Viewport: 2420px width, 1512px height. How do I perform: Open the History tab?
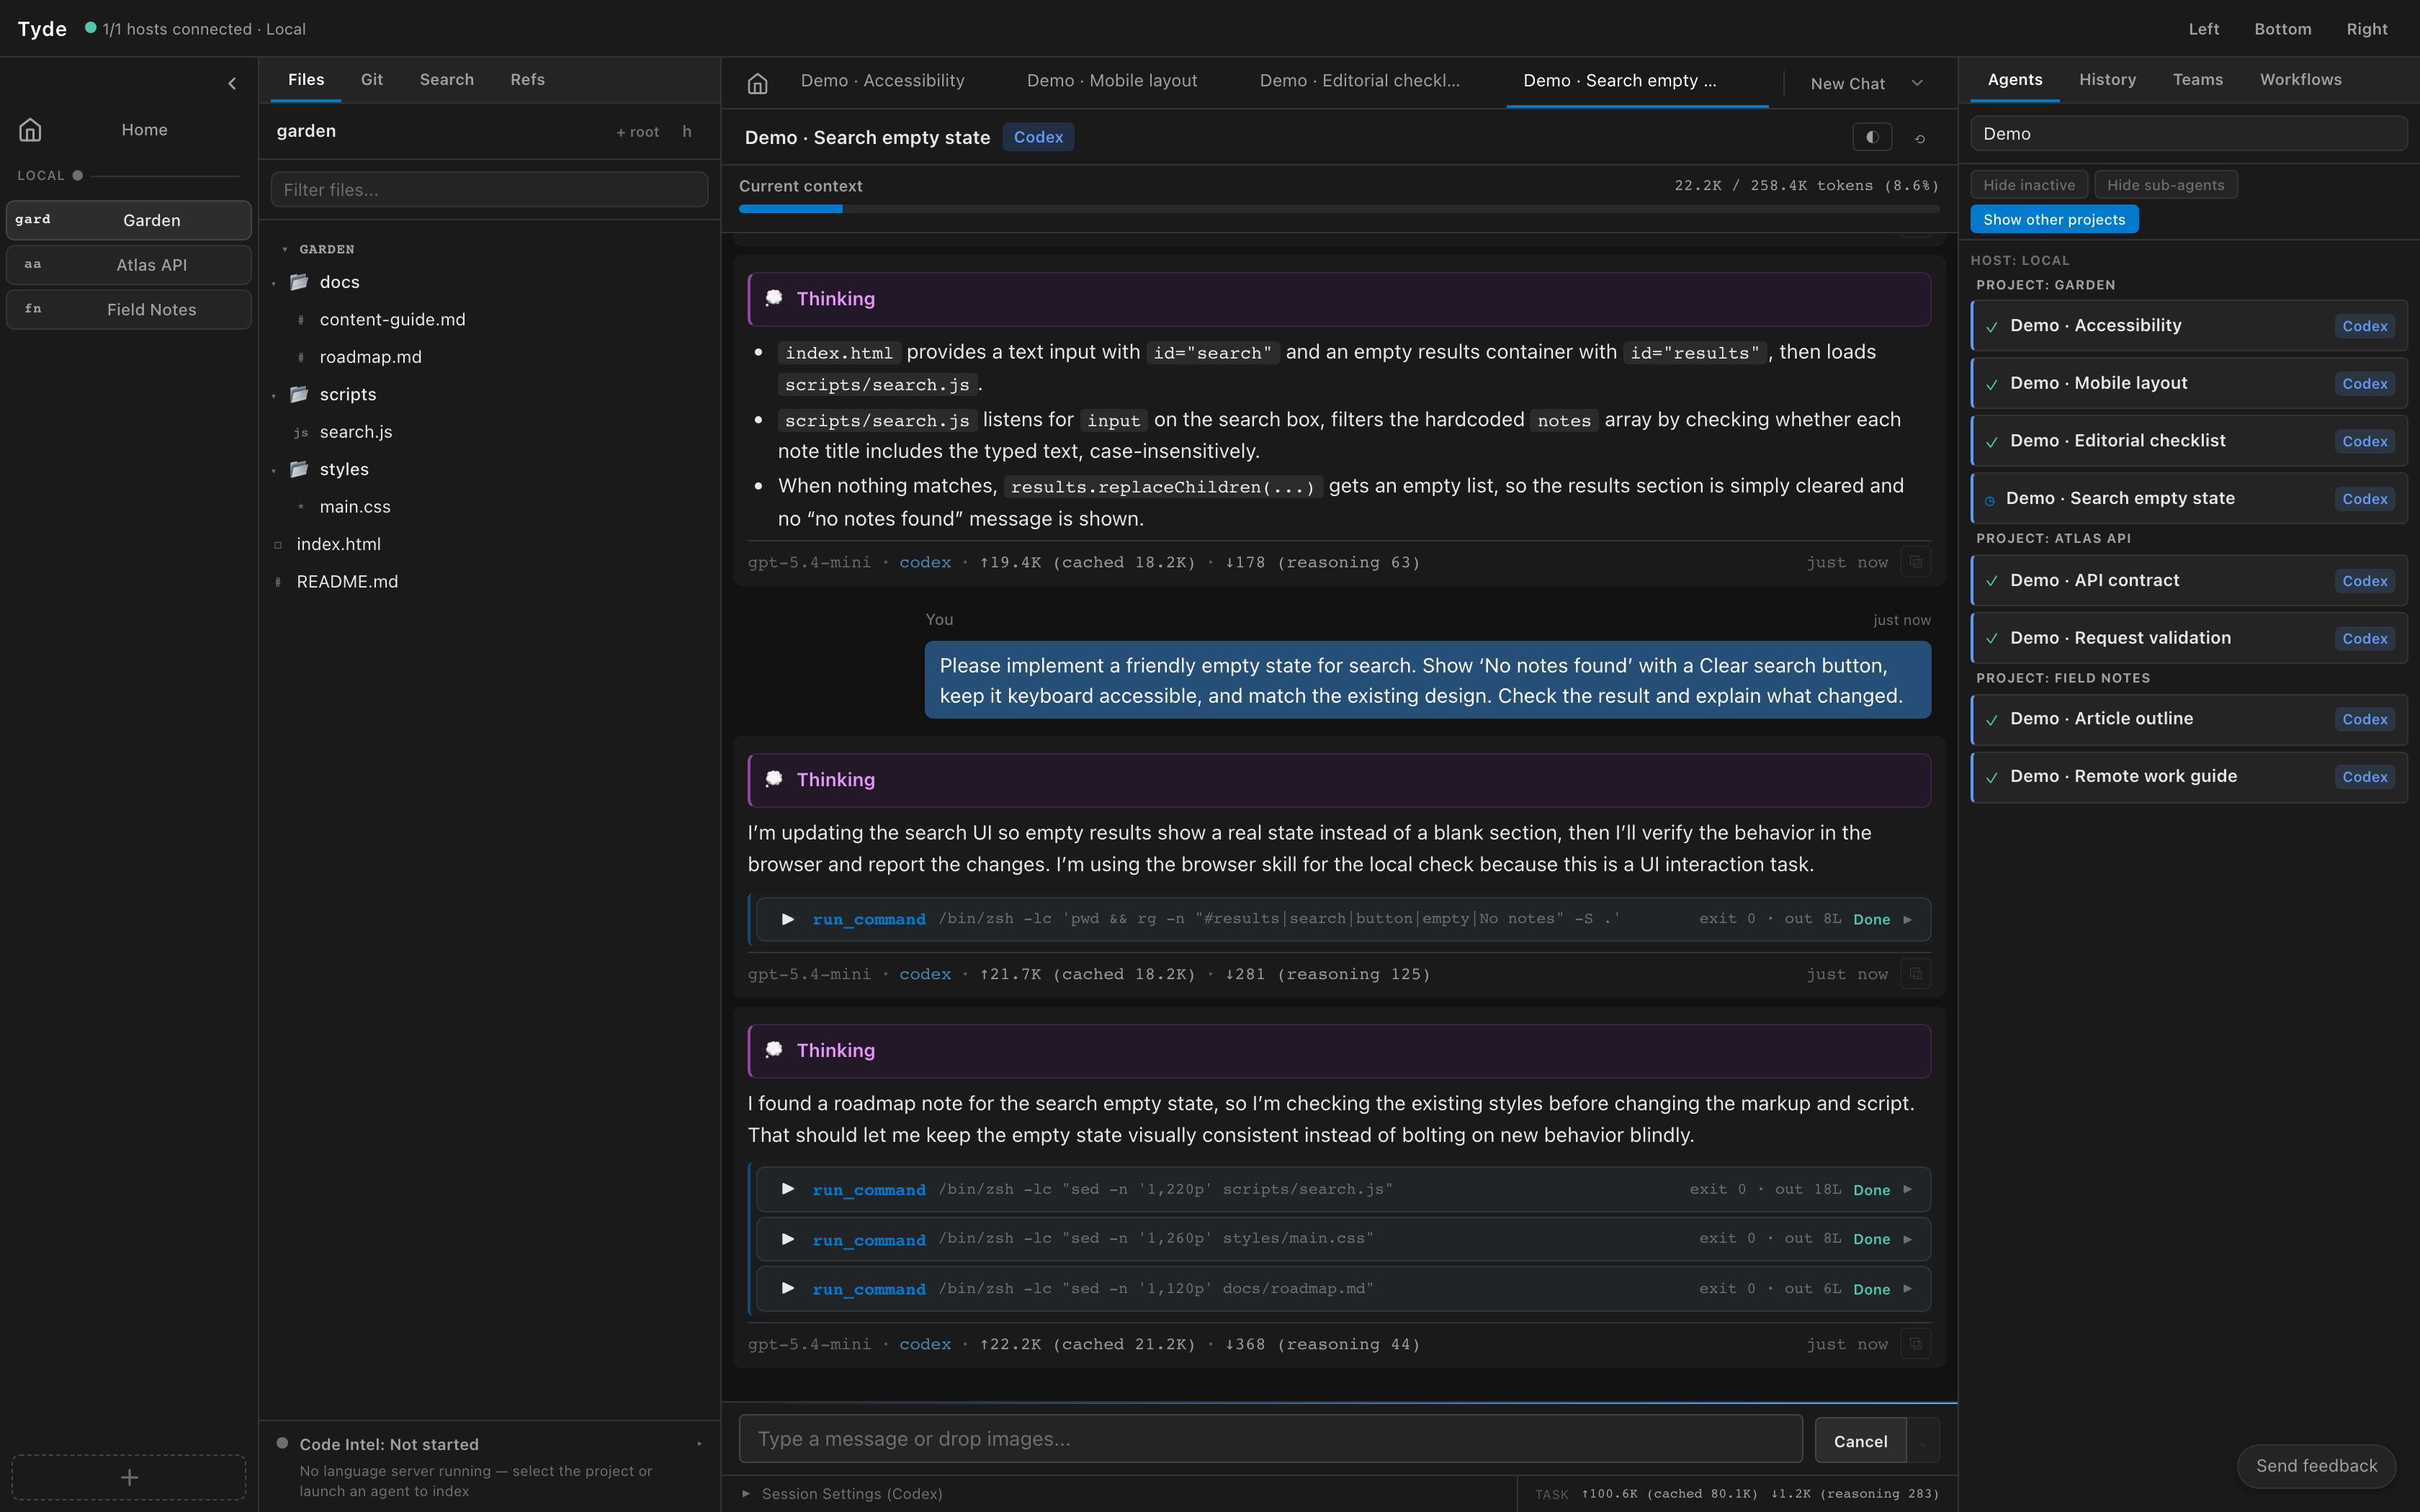pyautogui.click(x=2107, y=79)
